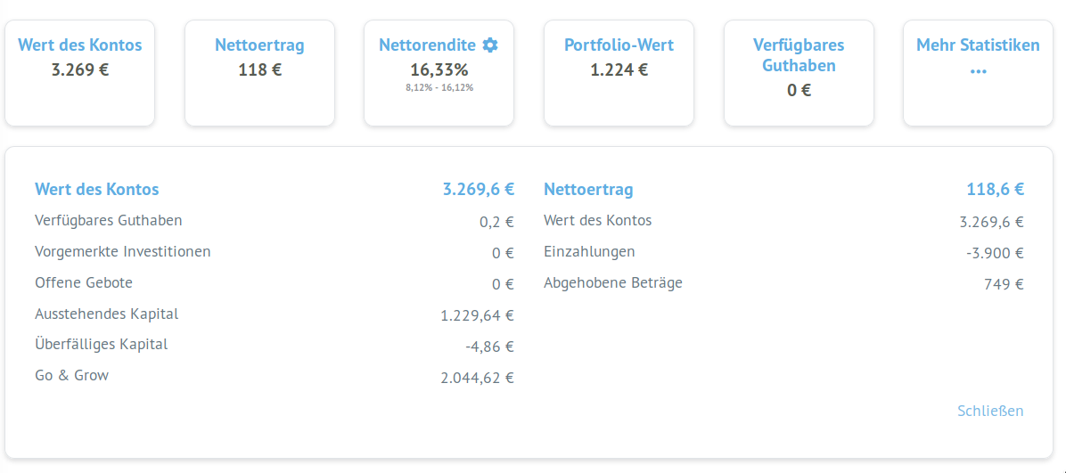Click the 3.269,6 € account value total
The height and width of the screenshot is (473, 1066).
click(478, 189)
